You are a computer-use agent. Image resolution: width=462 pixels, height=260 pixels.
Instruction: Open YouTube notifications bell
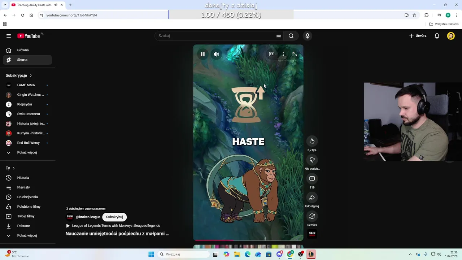click(x=437, y=36)
